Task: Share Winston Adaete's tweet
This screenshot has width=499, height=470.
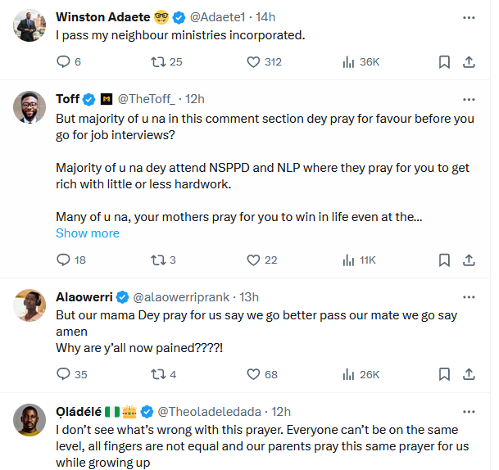Action: pyautogui.click(x=470, y=61)
